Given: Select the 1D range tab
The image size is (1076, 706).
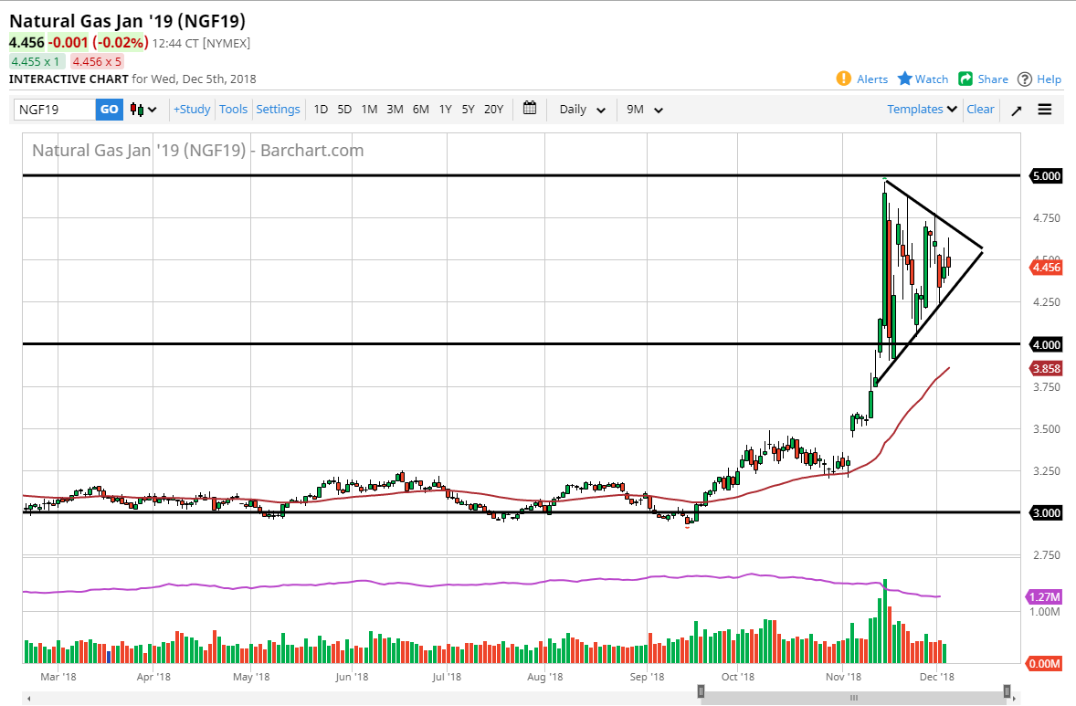Looking at the screenshot, I should click(x=321, y=110).
